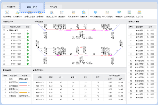Click the 导入实测结果 icon

pyautogui.click(x=107, y=12)
